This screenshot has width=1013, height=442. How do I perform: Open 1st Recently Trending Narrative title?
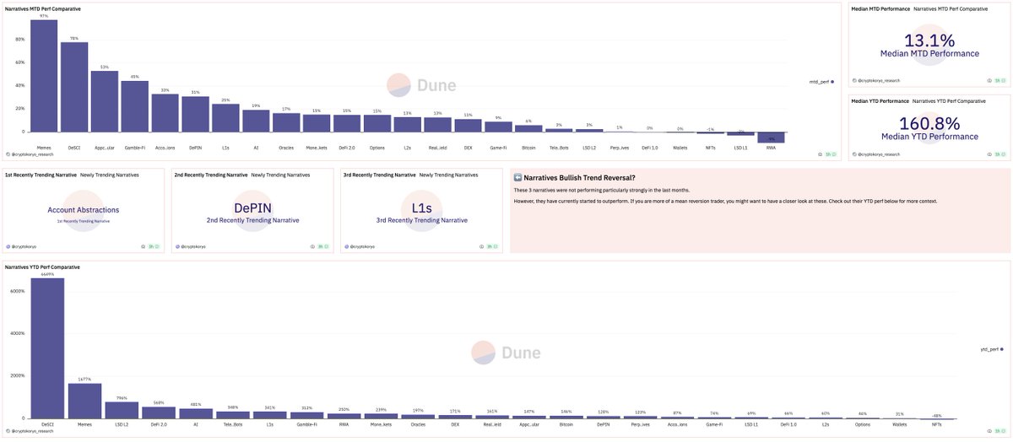(40, 175)
